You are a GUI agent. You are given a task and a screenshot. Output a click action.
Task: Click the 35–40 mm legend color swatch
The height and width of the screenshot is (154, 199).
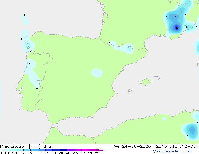click(x=78, y=150)
